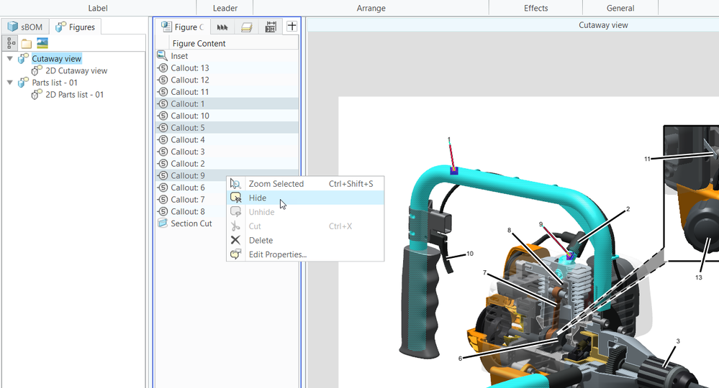The image size is (719, 388).
Task: Select Zoom Selected in the context menu
Action: (276, 184)
